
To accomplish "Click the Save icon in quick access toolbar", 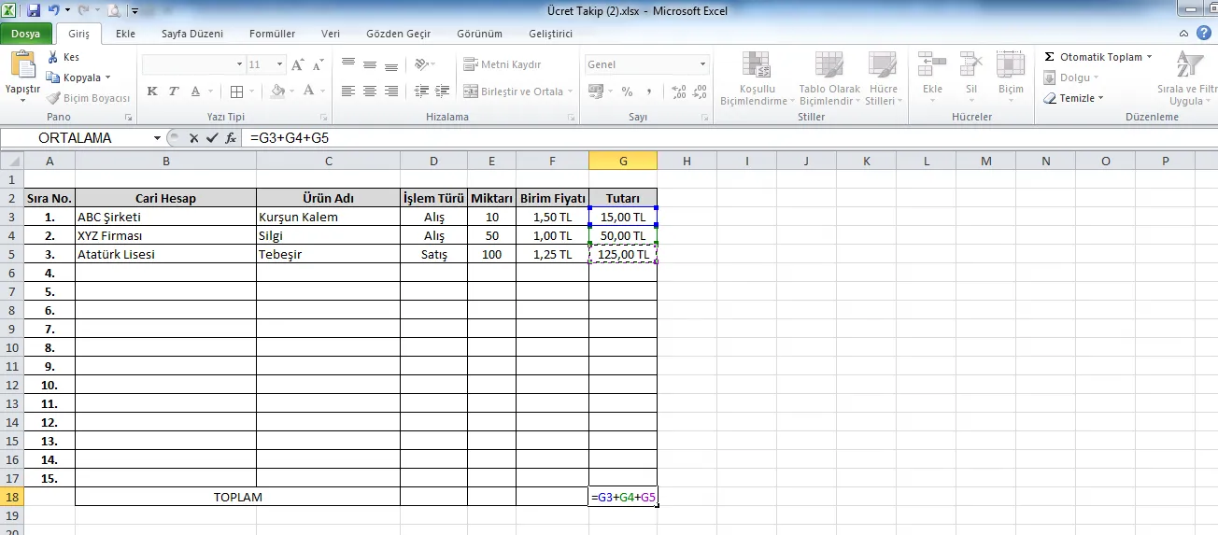I will [34, 11].
